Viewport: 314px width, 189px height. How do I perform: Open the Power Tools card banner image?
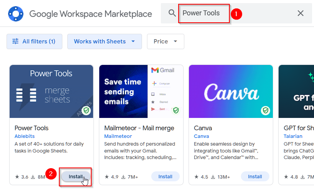click(52, 91)
